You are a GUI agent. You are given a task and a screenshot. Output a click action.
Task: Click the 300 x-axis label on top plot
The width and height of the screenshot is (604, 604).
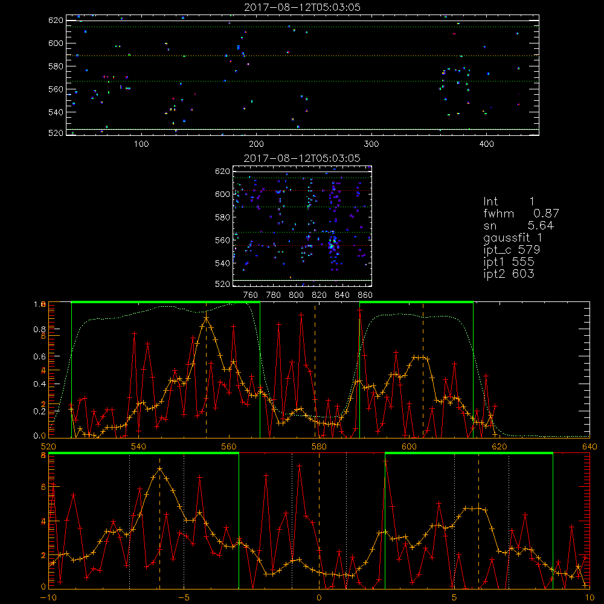point(371,144)
